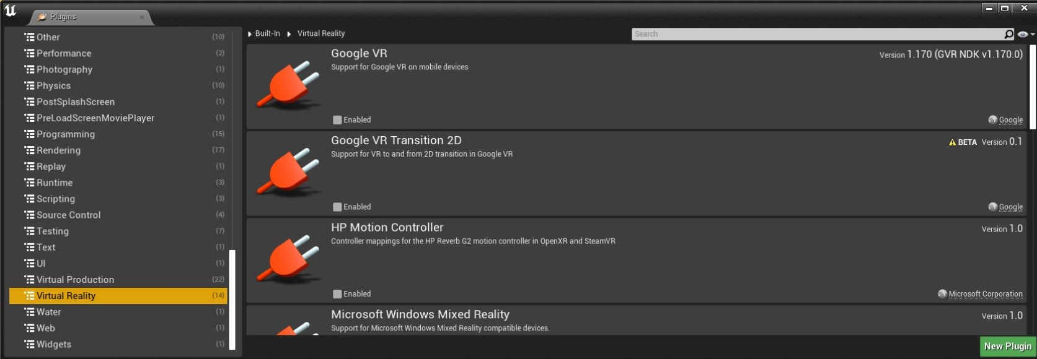Click the BETA warning triangle icon
The width and height of the screenshot is (1037, 359).
coord(952,142)
